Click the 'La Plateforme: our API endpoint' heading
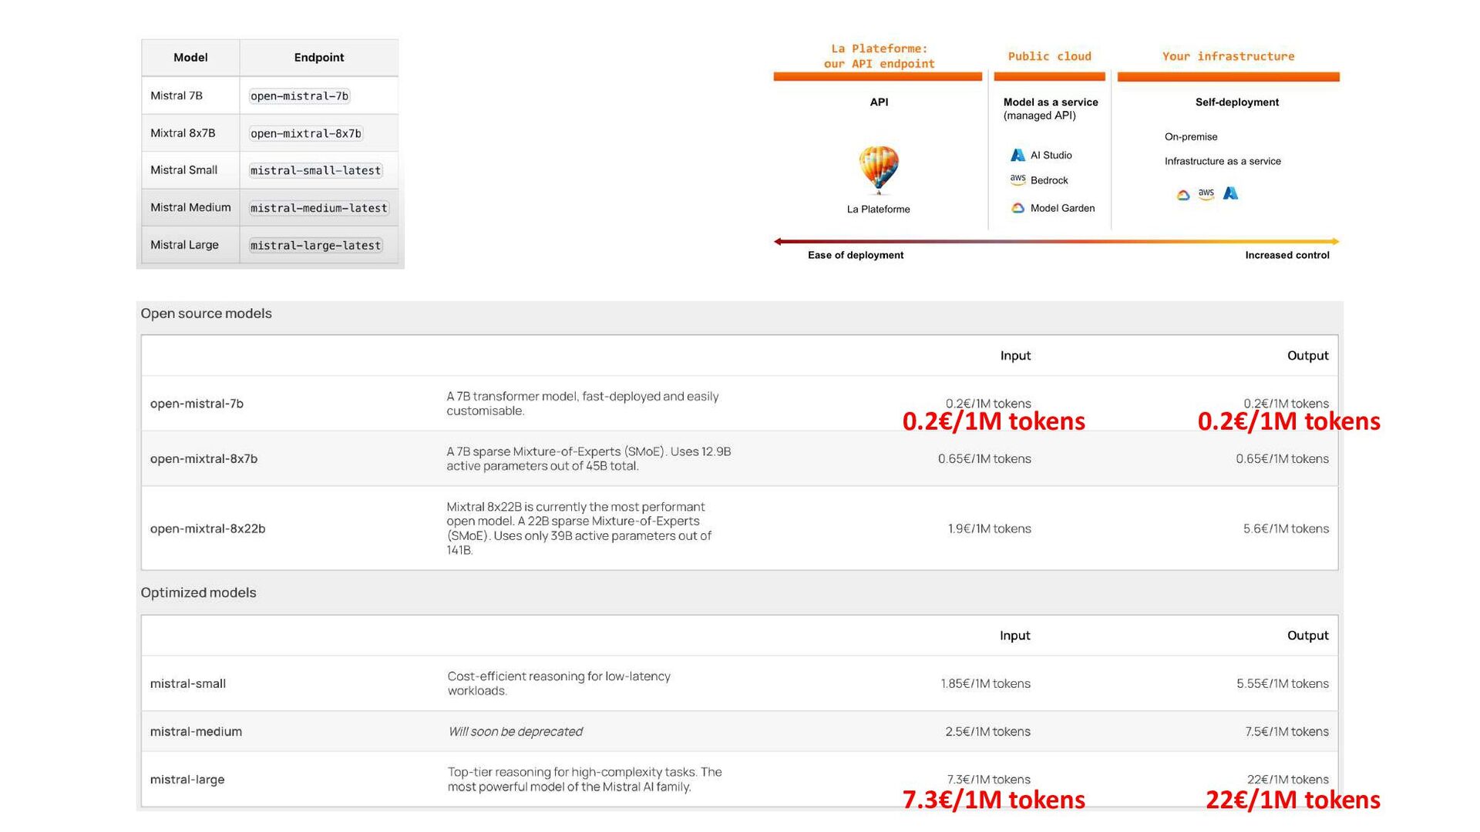The image size is (1480, 832). click(x=879, y=56)
